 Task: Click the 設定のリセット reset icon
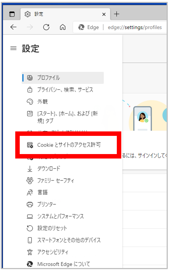click(x=30, y=228)
